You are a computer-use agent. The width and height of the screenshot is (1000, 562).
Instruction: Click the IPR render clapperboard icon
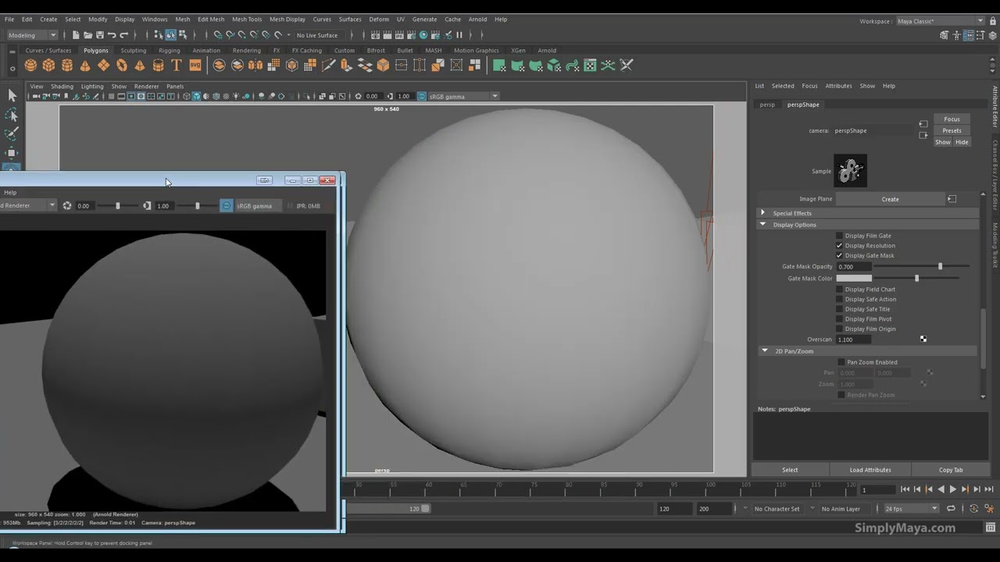tap(399, 35)
